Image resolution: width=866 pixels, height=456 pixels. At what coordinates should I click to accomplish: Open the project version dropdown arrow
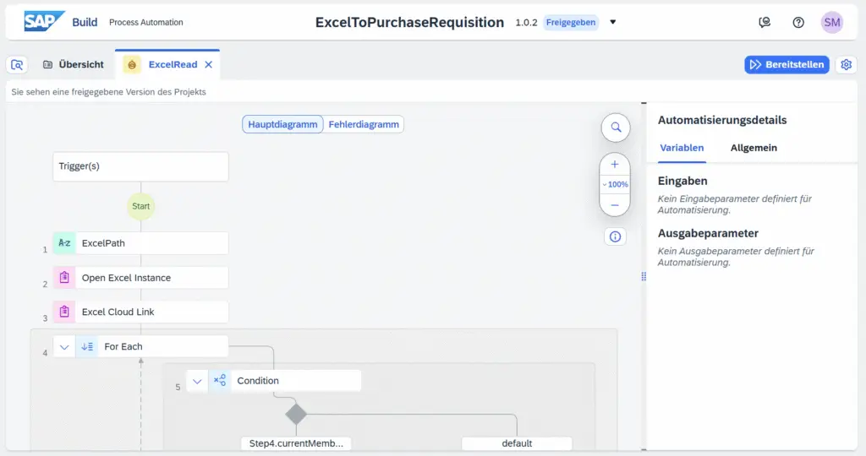613,23
